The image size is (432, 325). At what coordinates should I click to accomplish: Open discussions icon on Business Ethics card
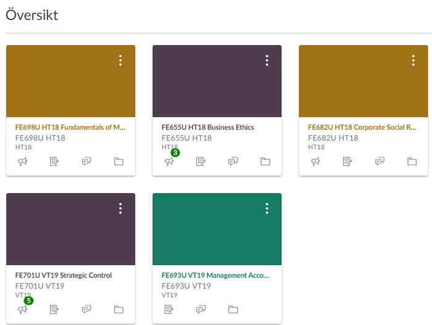[233, 162]
